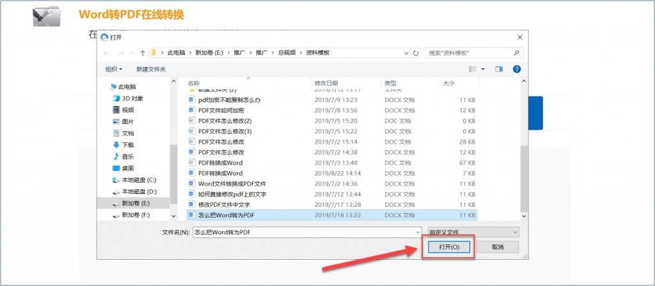Click 3D 对象 cube icon in sidebar

coord(116,98)
